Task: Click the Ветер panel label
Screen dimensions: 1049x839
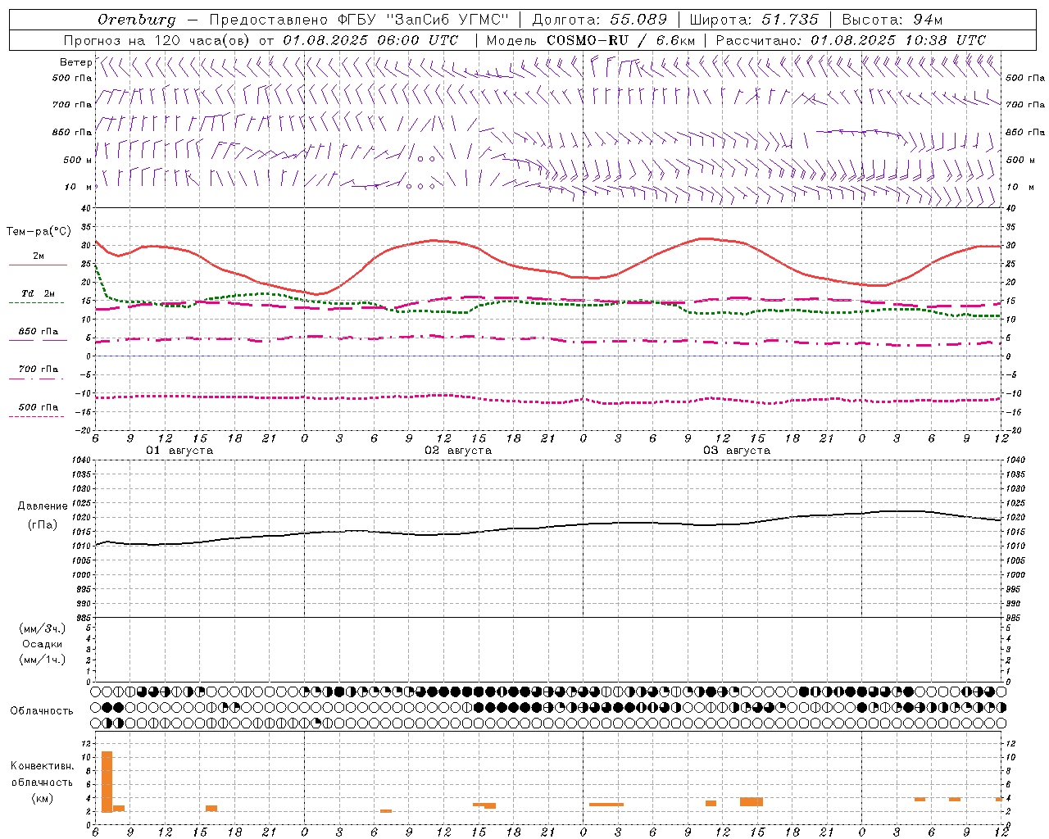Action: pyautogui.click(x=75, y=62)
